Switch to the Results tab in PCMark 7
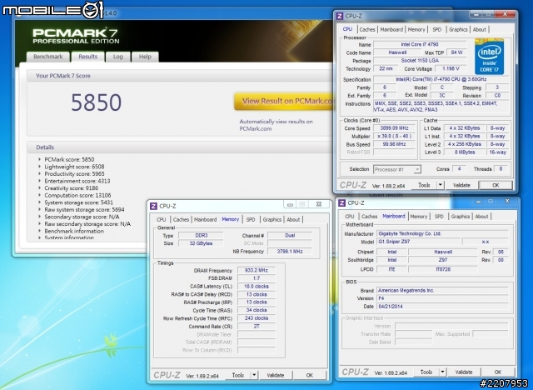Image resolution: width=533 pixels, height=390 pixels. coord(87,57)
